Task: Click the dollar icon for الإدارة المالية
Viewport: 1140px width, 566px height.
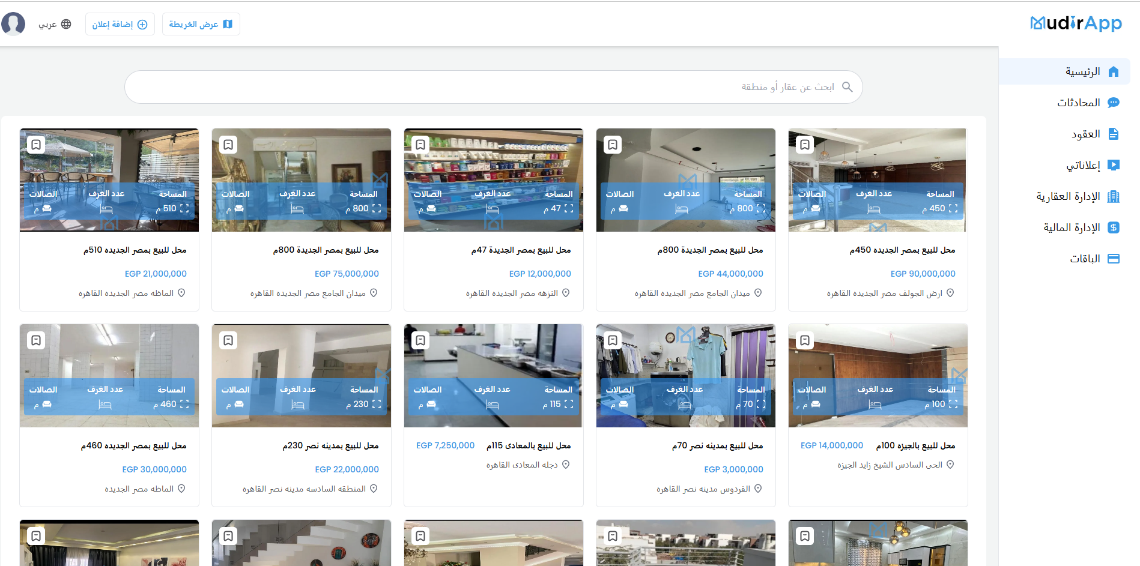Action: click(x=1113, y=227)
